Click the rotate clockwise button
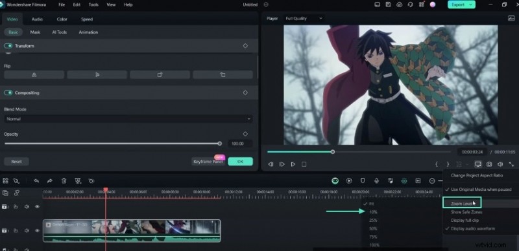The height and width of the screenshot is (251, 519). (160, 74)
